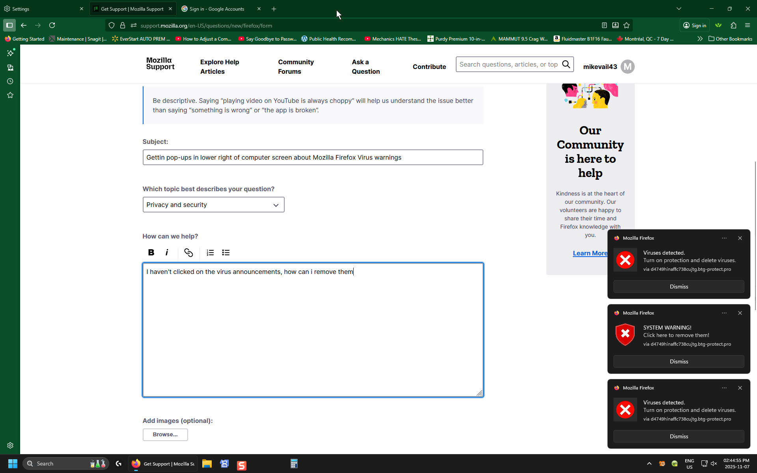
Task: Click the Browse... button for images
Action: 165,434
